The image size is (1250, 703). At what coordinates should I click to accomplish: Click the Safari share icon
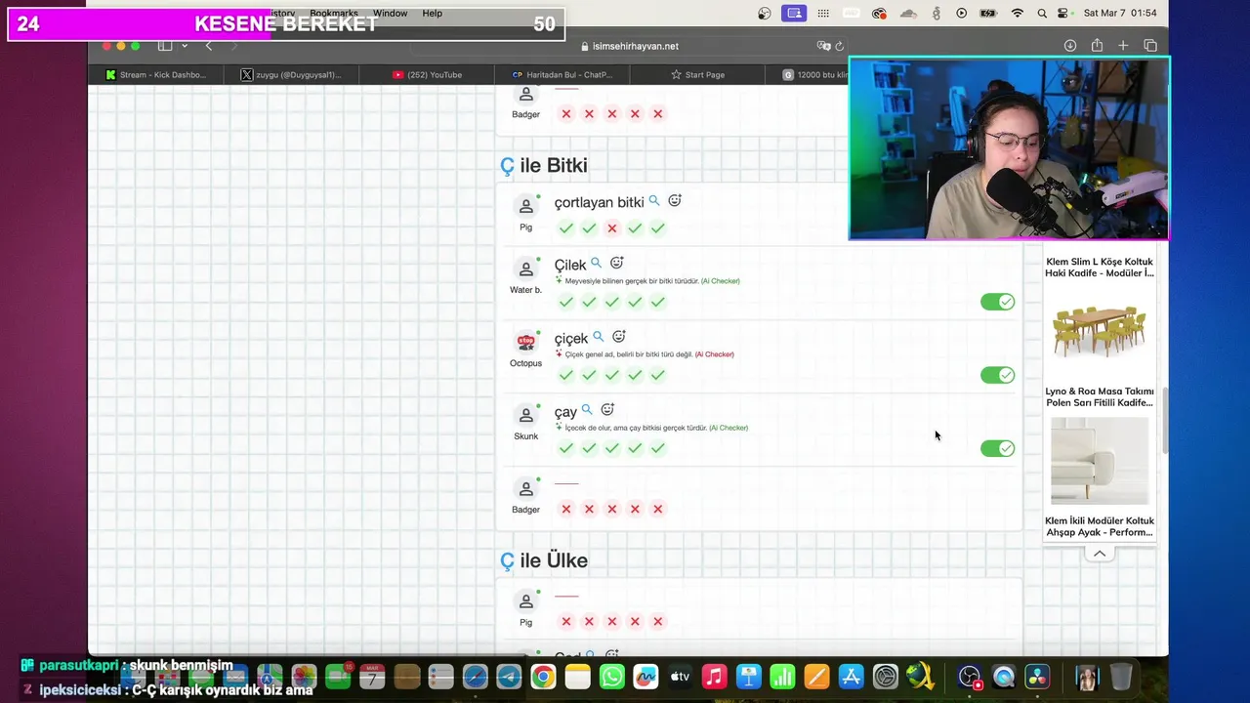1097,46
